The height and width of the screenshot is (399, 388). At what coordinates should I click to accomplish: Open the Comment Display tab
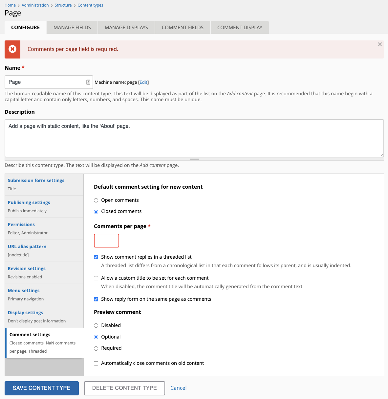point(240,27)
